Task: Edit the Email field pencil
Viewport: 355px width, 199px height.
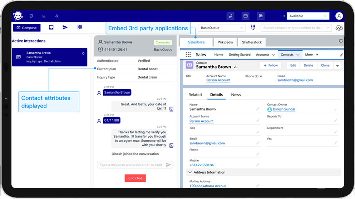Action: [258, 143]
